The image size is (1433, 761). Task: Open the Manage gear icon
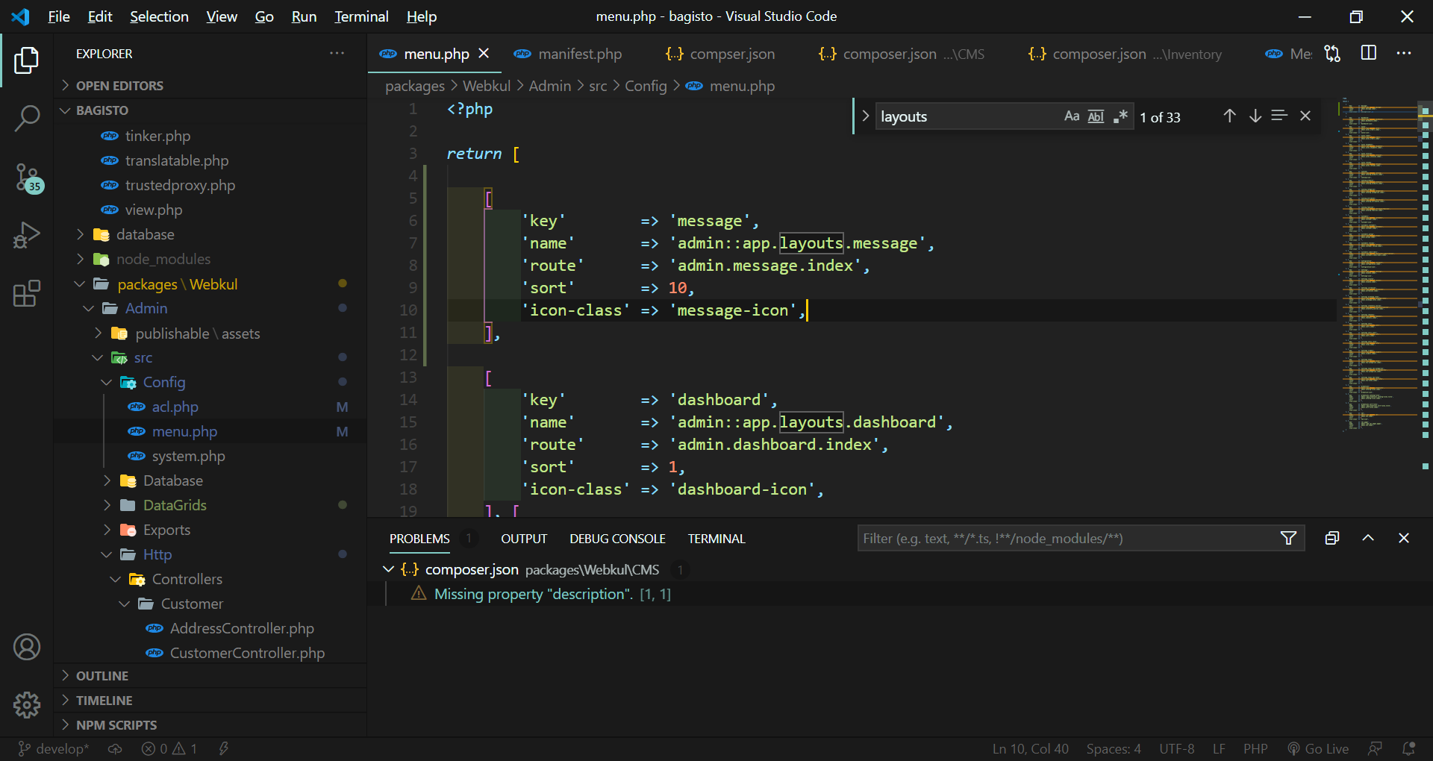pos(27,704)
